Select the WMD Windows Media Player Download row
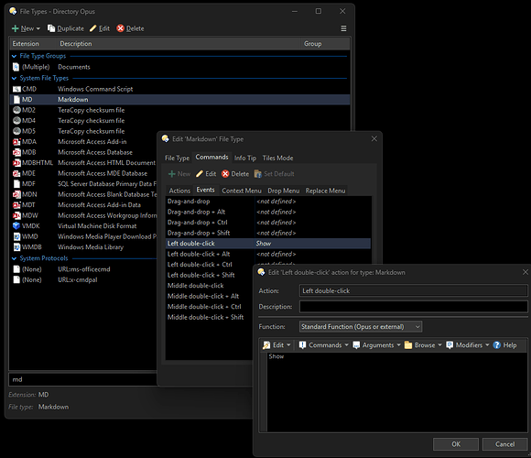This screenshot has height=458, width=531. click(84, 236)
